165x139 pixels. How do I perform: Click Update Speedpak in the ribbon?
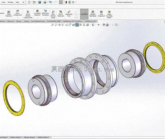click(x=93, y=14)
